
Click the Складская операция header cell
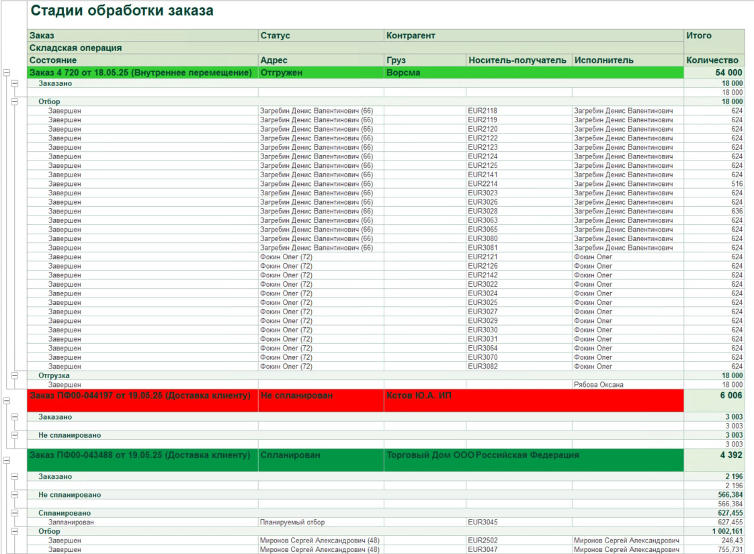click(355, 48)
